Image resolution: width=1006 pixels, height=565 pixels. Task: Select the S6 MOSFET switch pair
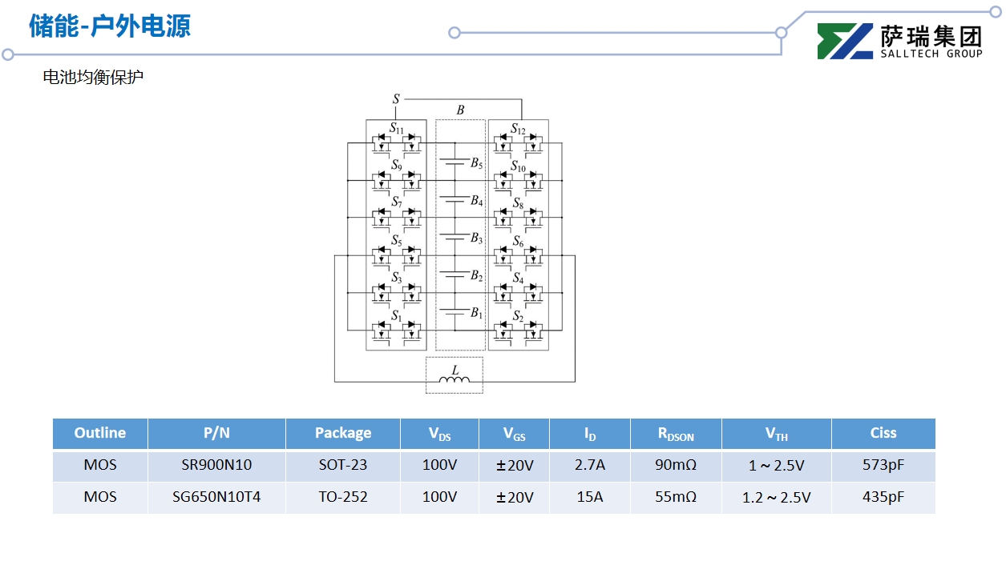(518, 256)
